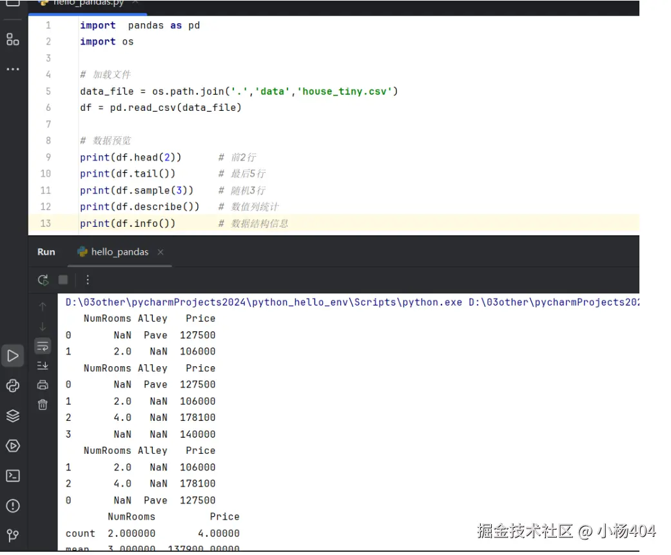Image resolution: width=671 pixels, height=555 pixels.
Task: Open the Services tool window
Action: click(x=13, y=446)
